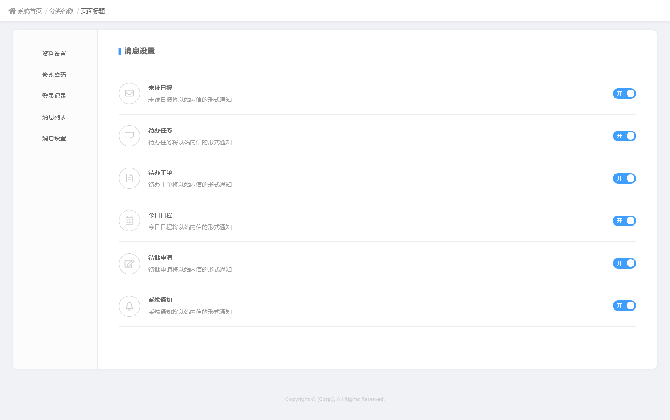Select 修改密码 in the sidebar
670x420 pixels.
click(54, 75)
